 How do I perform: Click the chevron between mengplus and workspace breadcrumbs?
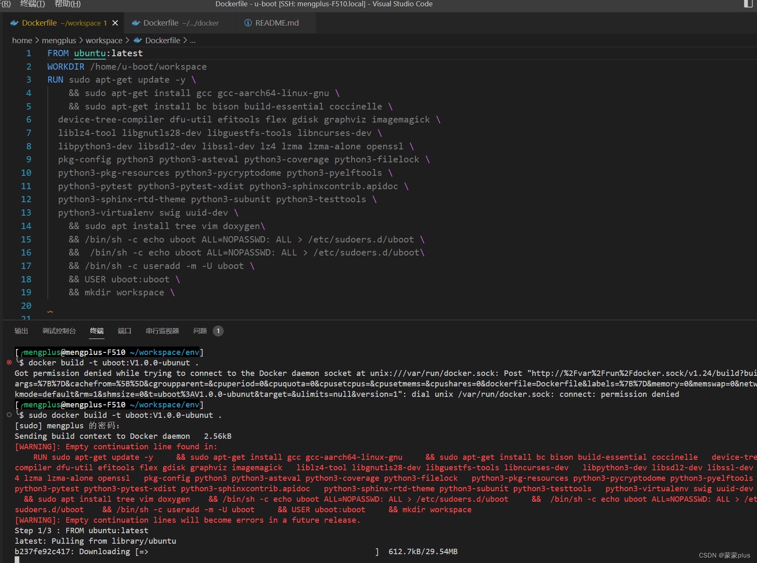pos(81,40)
